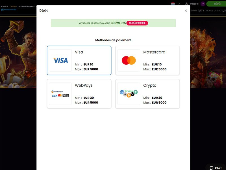Open the Casino navigation item
226x170 pixels.
coord(13,7)
